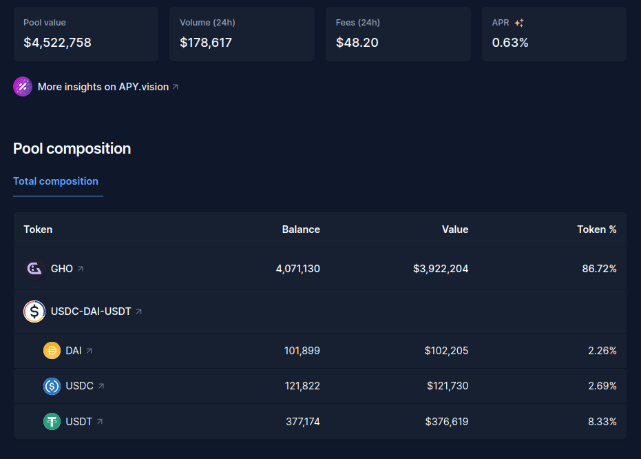Image resolution: width=641 pixels, height=459 pixels.
Task: Open the DAI token link
Action: (x=74, y=351)
